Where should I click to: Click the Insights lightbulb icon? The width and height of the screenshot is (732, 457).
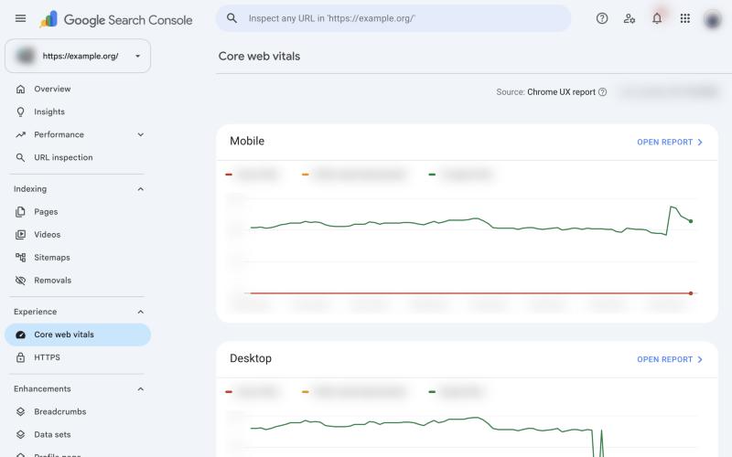tap(20, 112)
